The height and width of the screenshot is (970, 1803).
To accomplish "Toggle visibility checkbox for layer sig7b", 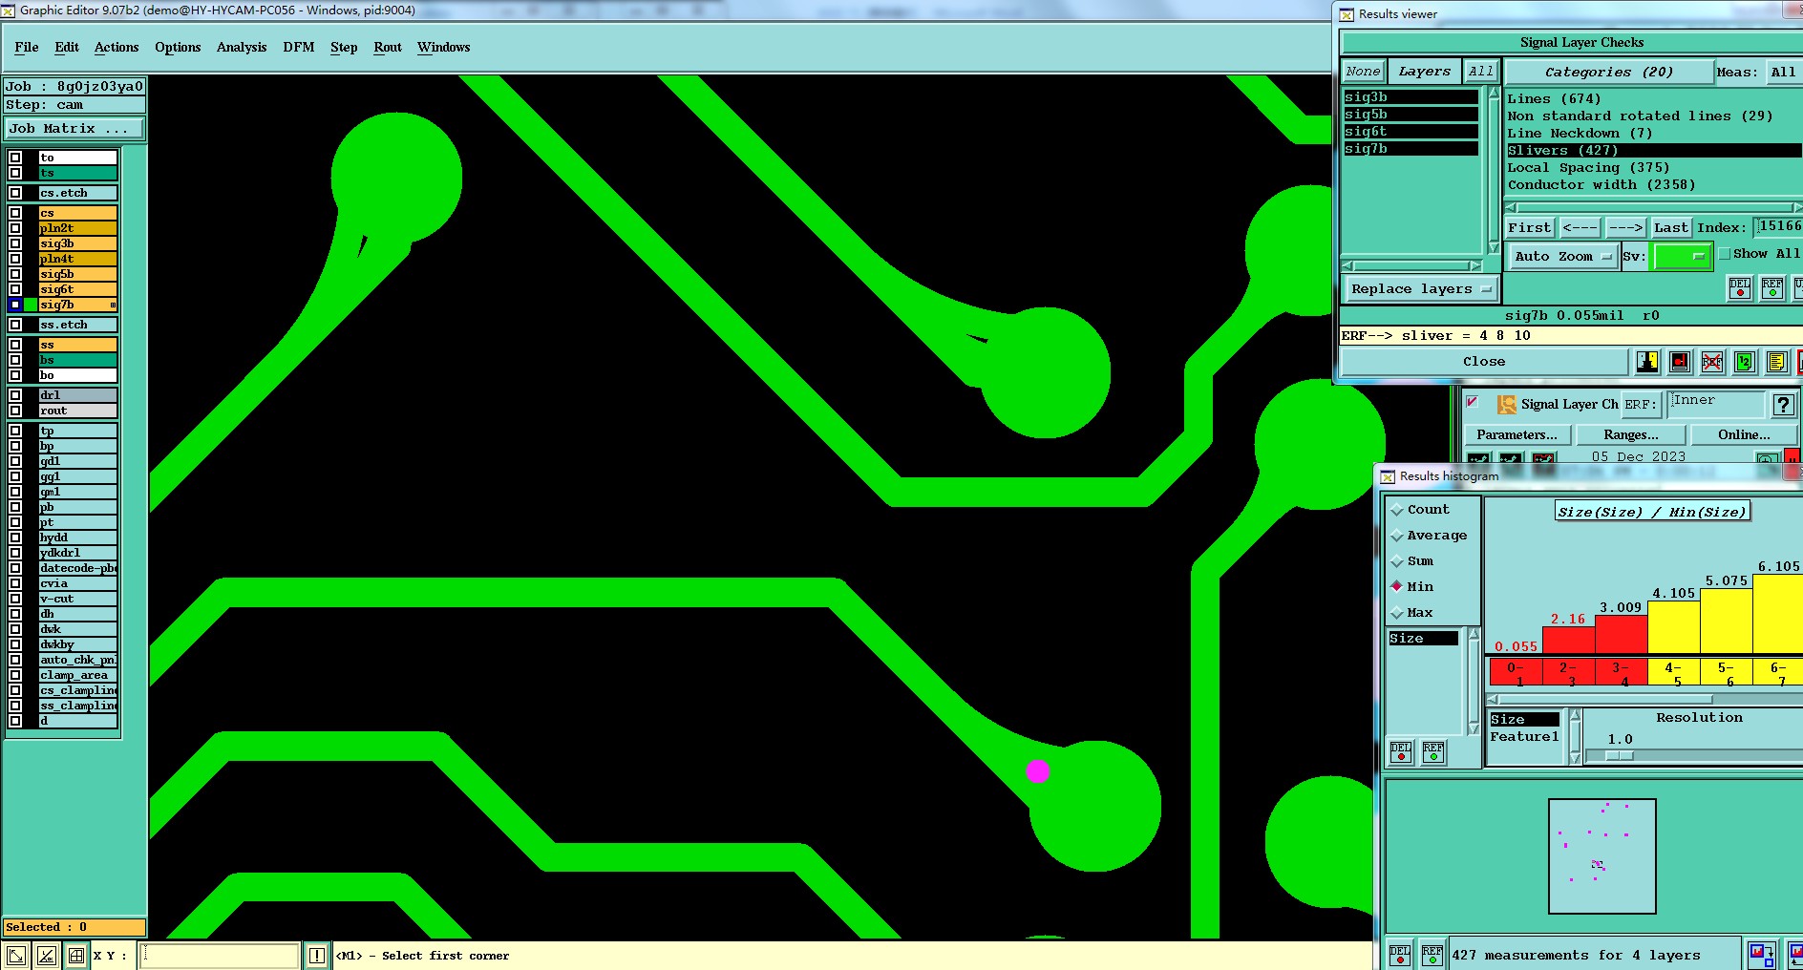I will click(x=15, y=305).
